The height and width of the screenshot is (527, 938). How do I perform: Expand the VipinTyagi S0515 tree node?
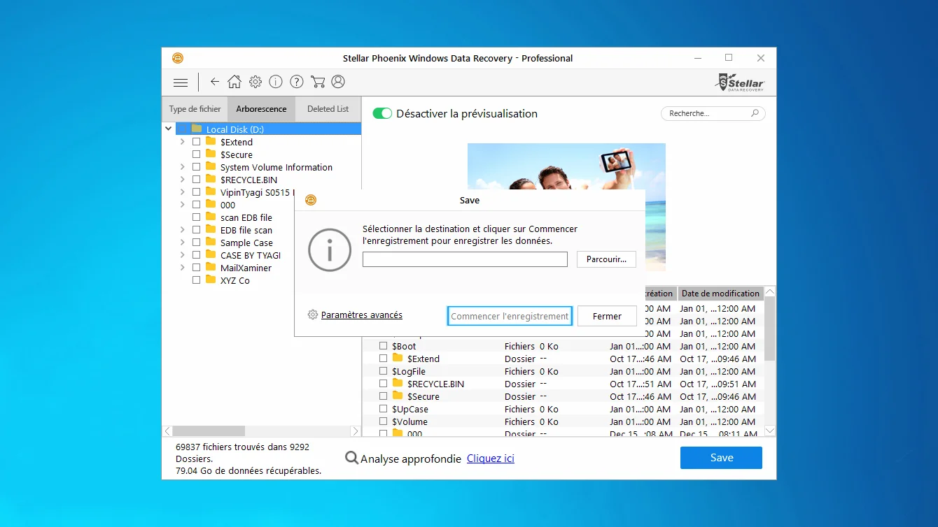click(182, 192)
